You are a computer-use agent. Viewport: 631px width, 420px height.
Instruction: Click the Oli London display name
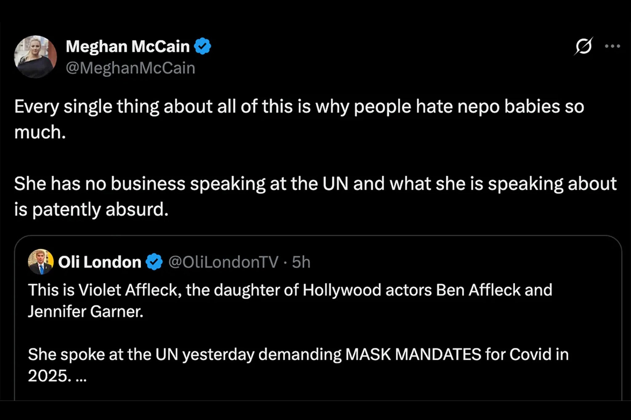(x=100, y=262)
